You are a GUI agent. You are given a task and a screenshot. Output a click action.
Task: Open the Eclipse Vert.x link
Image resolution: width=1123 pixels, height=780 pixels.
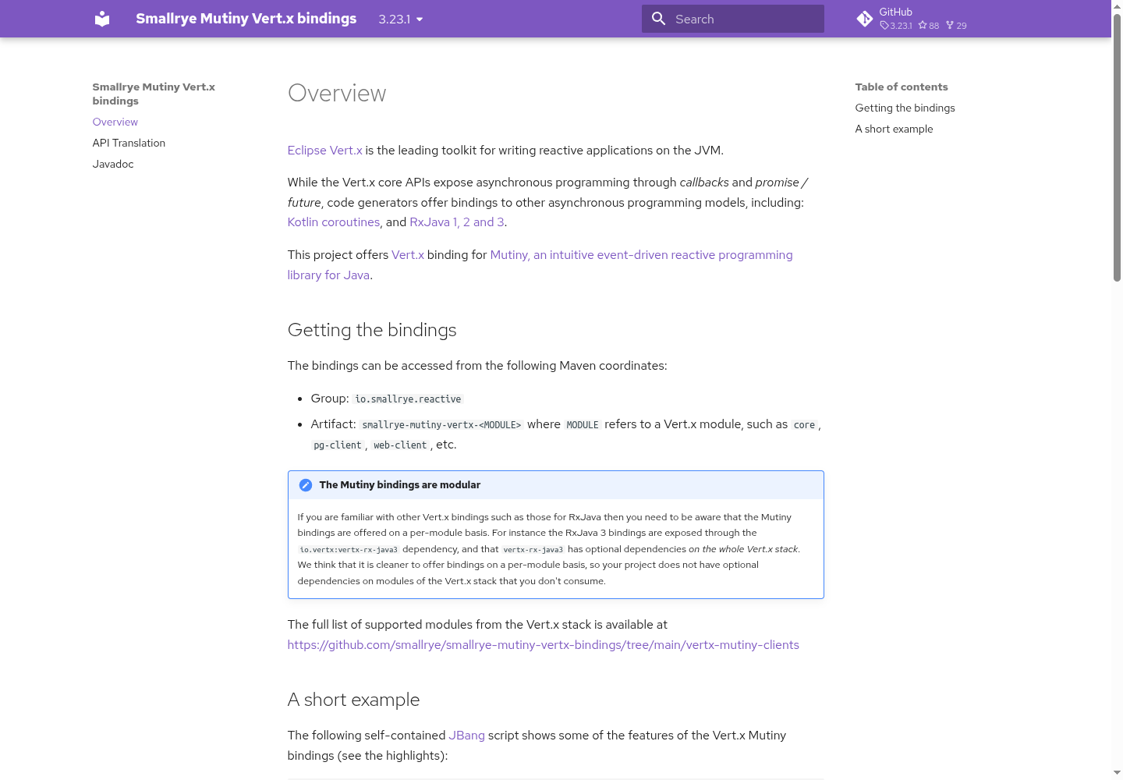(324, 151)
